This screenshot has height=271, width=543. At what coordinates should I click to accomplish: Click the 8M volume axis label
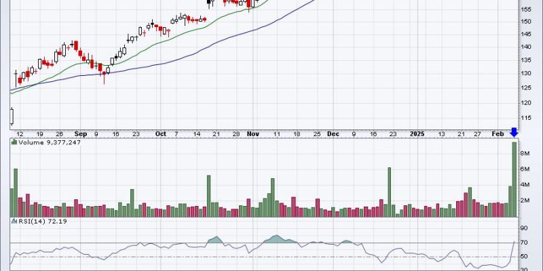click(525, 154)
